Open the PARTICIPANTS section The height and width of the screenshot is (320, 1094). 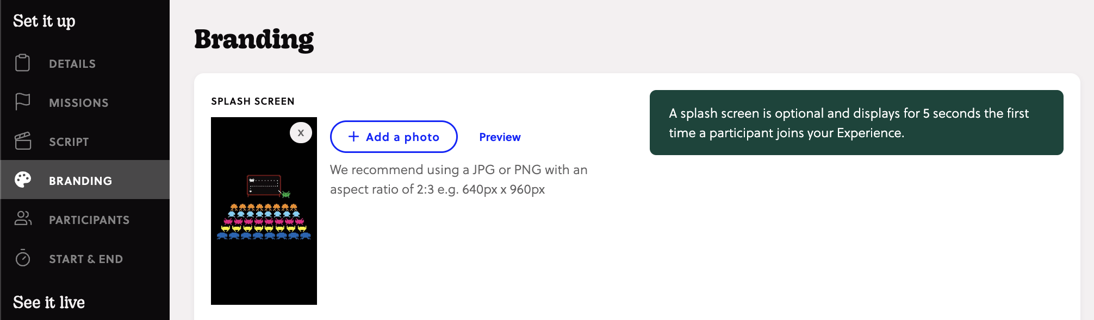90,219
